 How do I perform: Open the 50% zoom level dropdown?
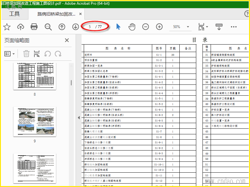[188, 27]
